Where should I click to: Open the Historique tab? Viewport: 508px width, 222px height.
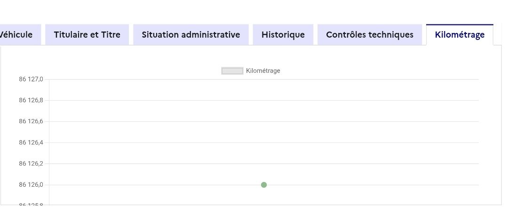pyautogui.click(x=283, y=35)
